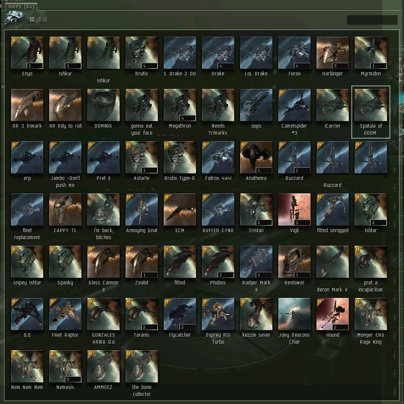
Task: Select the Joey Deacons Chair ship
Action: click(294, 314)
